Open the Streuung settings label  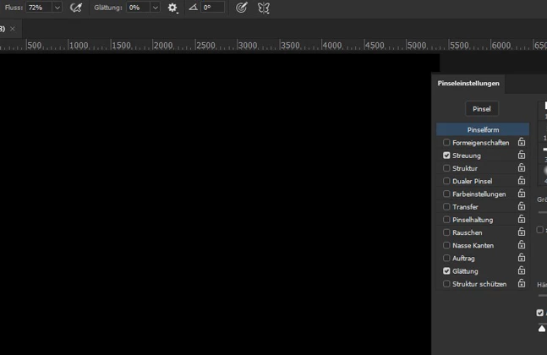(467, 156)
